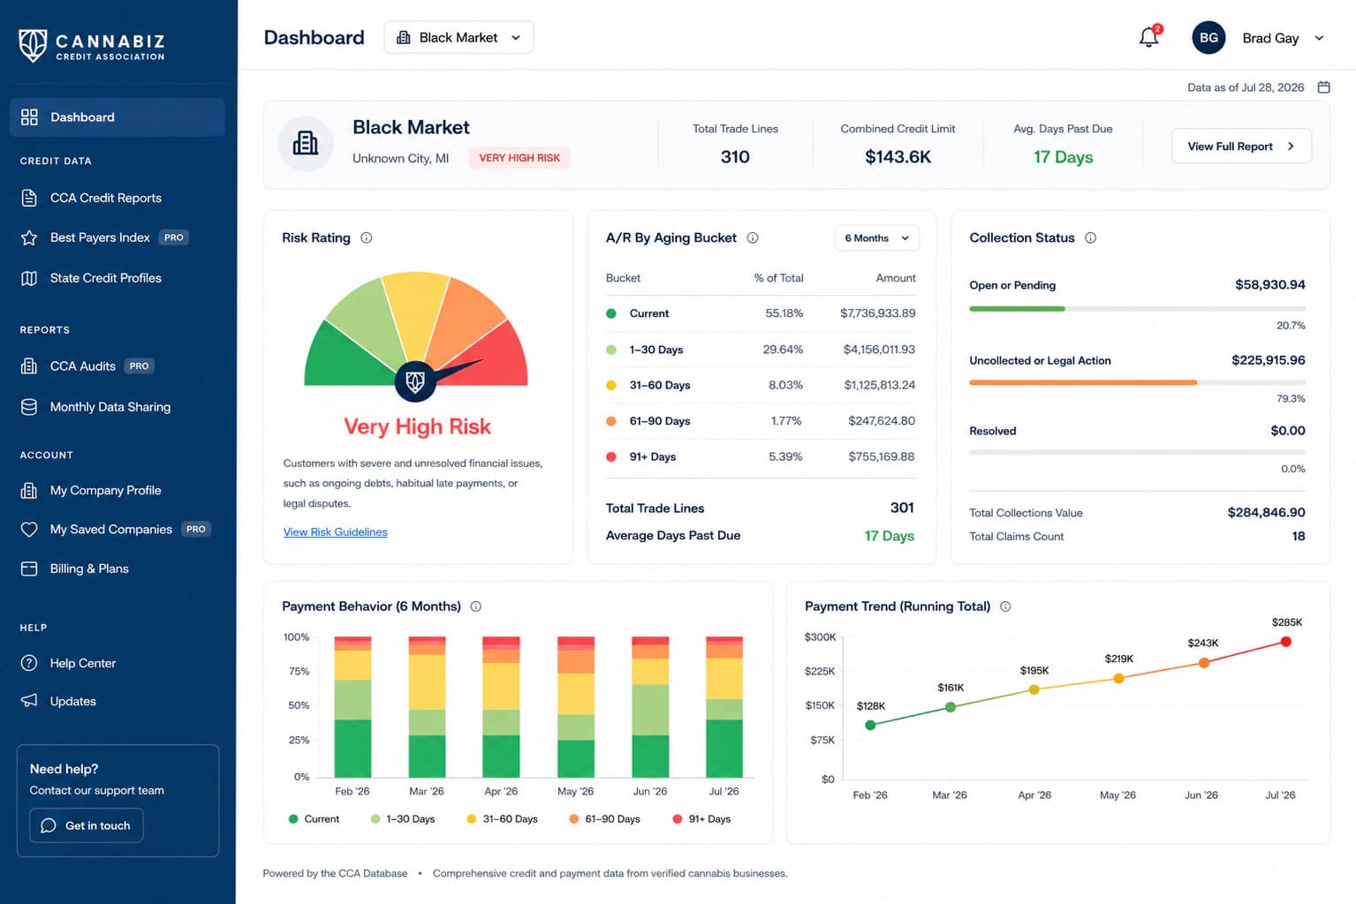Show info for Payment Behavior chart
The height and width of the screenshot is (904, 1356).
tap(475, 606)
